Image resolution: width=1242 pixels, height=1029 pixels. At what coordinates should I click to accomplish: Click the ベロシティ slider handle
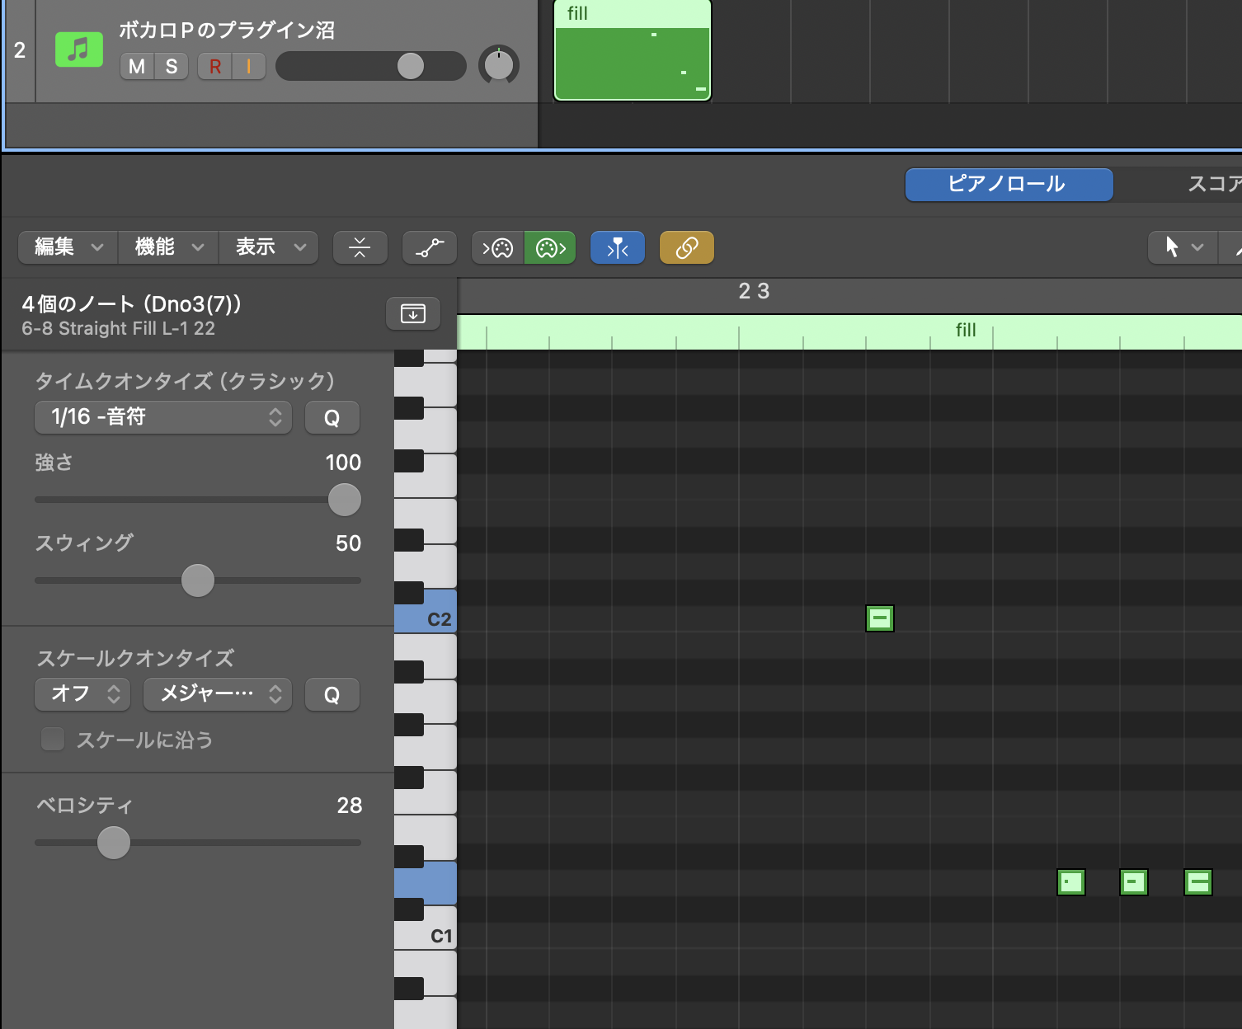(x=114, y=843)
